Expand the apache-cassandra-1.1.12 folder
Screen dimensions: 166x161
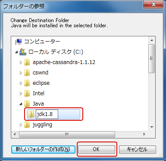pyautogui.click(x=21, y=62)
